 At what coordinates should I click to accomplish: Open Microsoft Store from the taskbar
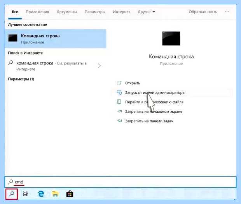70,194
